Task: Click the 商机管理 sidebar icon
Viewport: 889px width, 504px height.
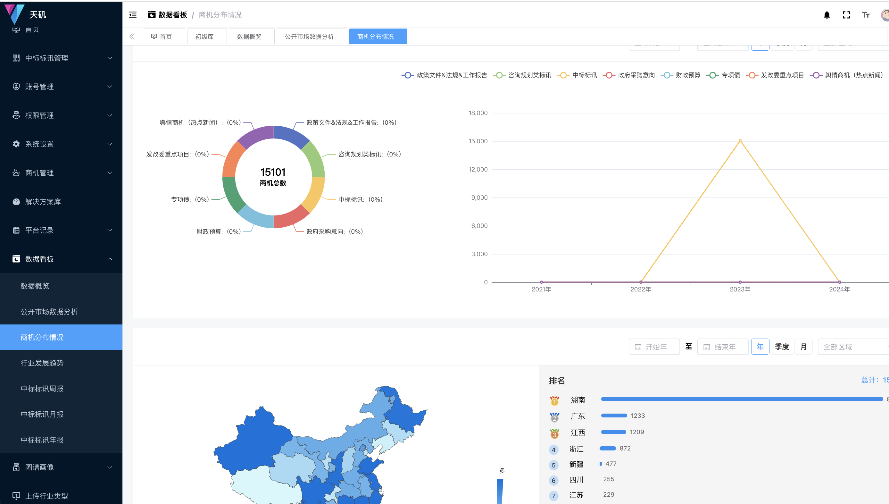Action: click(16, 173)
